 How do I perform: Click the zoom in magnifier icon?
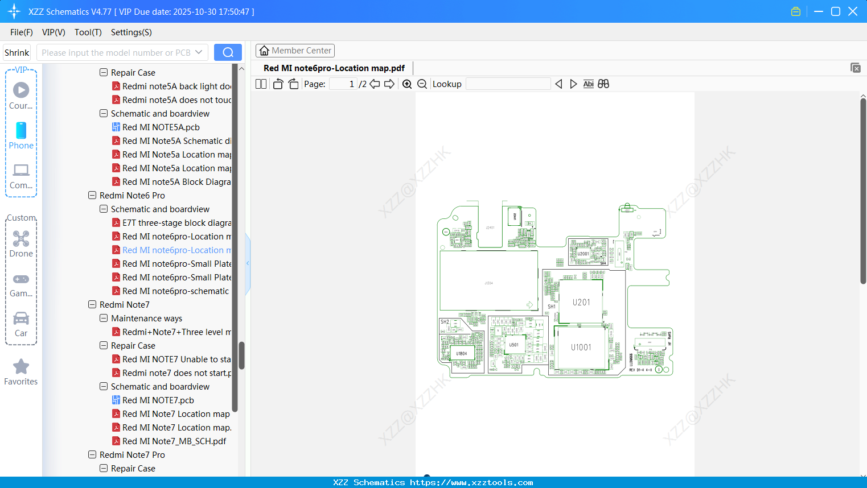click(x=407, y=84)
